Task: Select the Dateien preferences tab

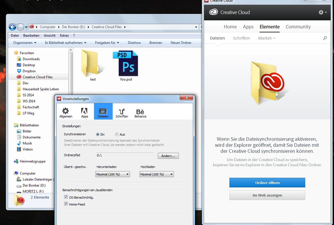Action: point(103,111)
